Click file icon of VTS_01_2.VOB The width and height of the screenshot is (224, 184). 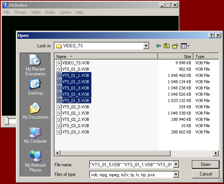[x=59, y=82]
